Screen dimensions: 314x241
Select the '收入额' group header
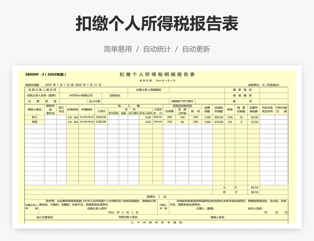coord(129,106)
